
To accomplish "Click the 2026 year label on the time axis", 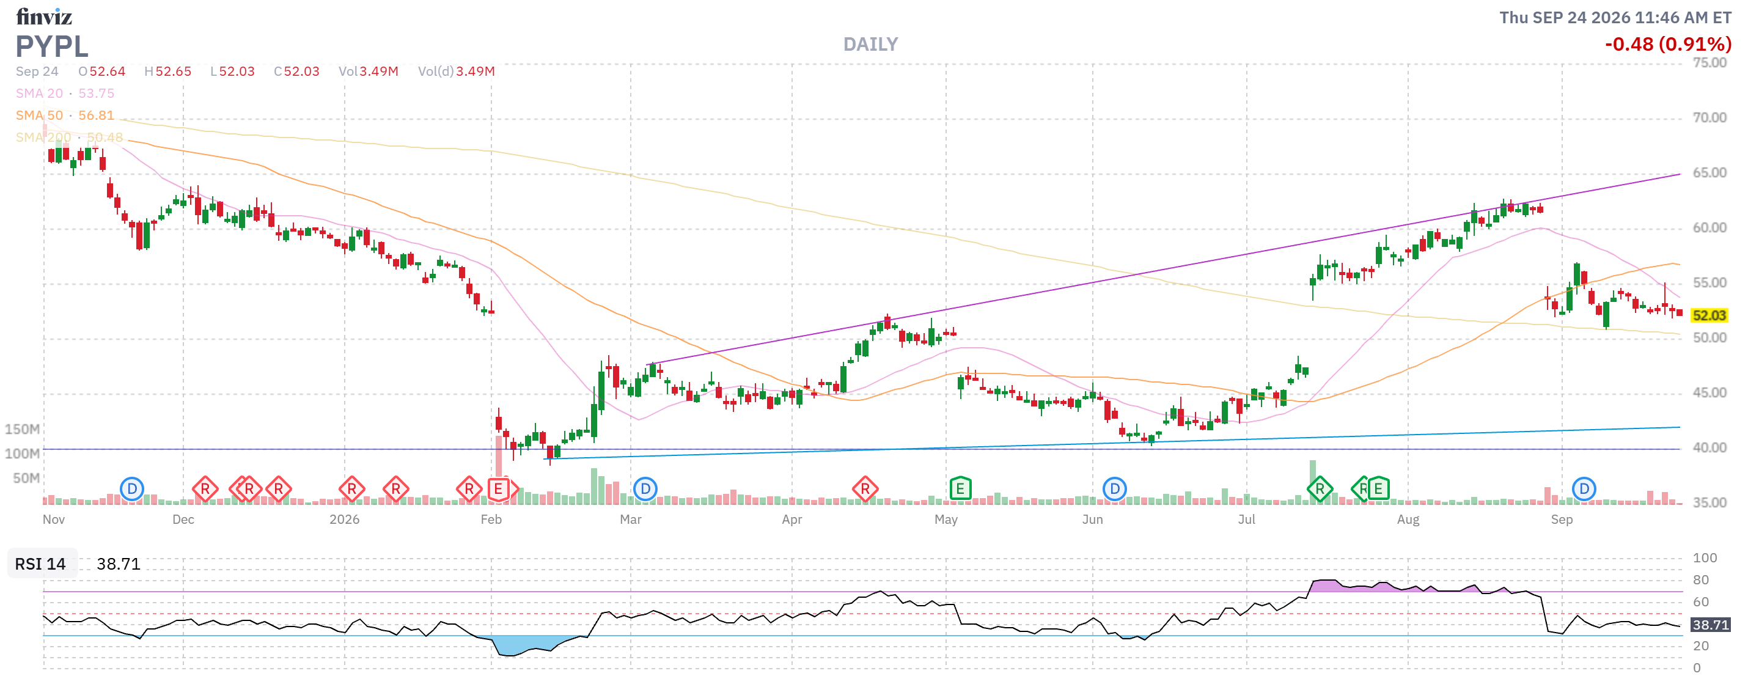I will point(345,520).
